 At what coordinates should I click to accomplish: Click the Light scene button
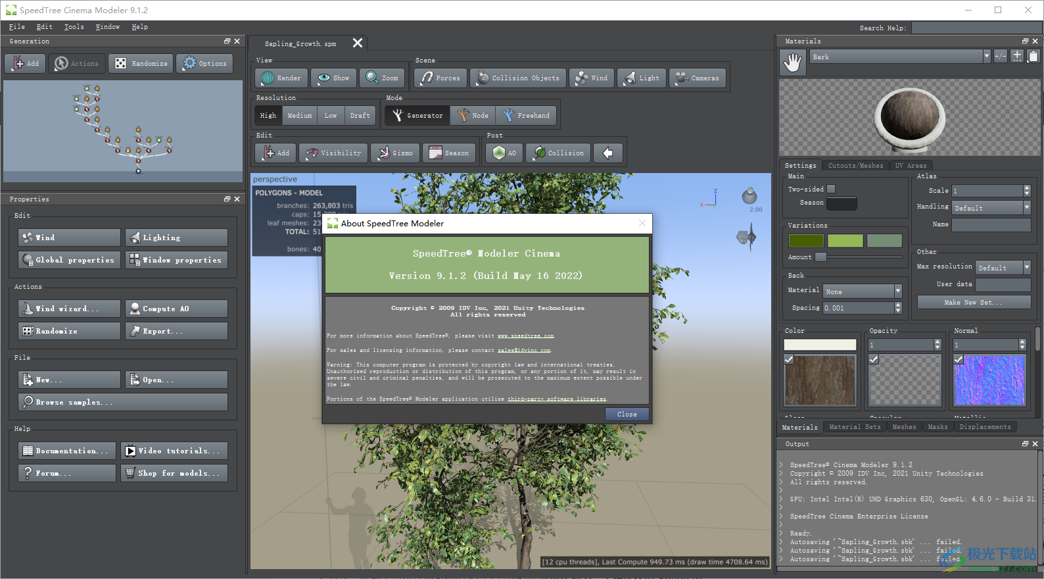pos(641,78)
